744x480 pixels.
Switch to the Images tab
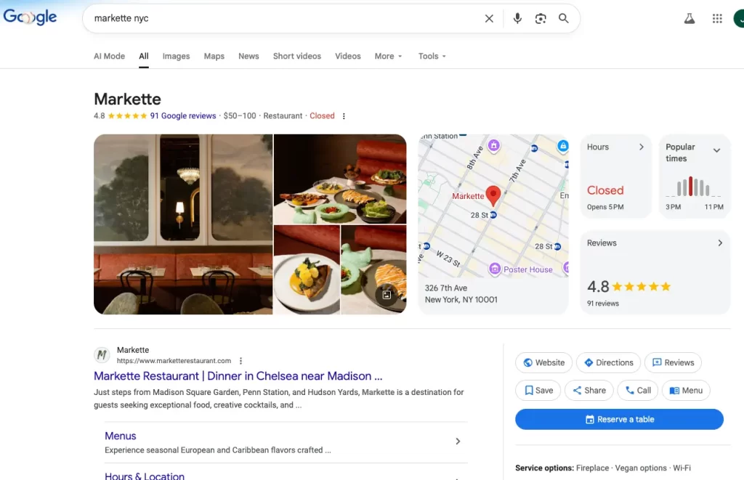(x=176, y=56)
